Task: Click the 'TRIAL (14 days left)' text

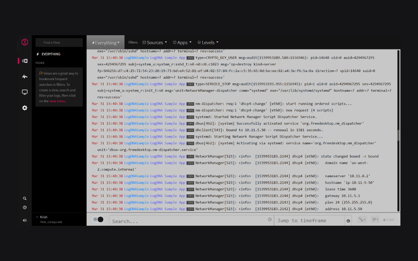Action: click(x=51, y=222)
